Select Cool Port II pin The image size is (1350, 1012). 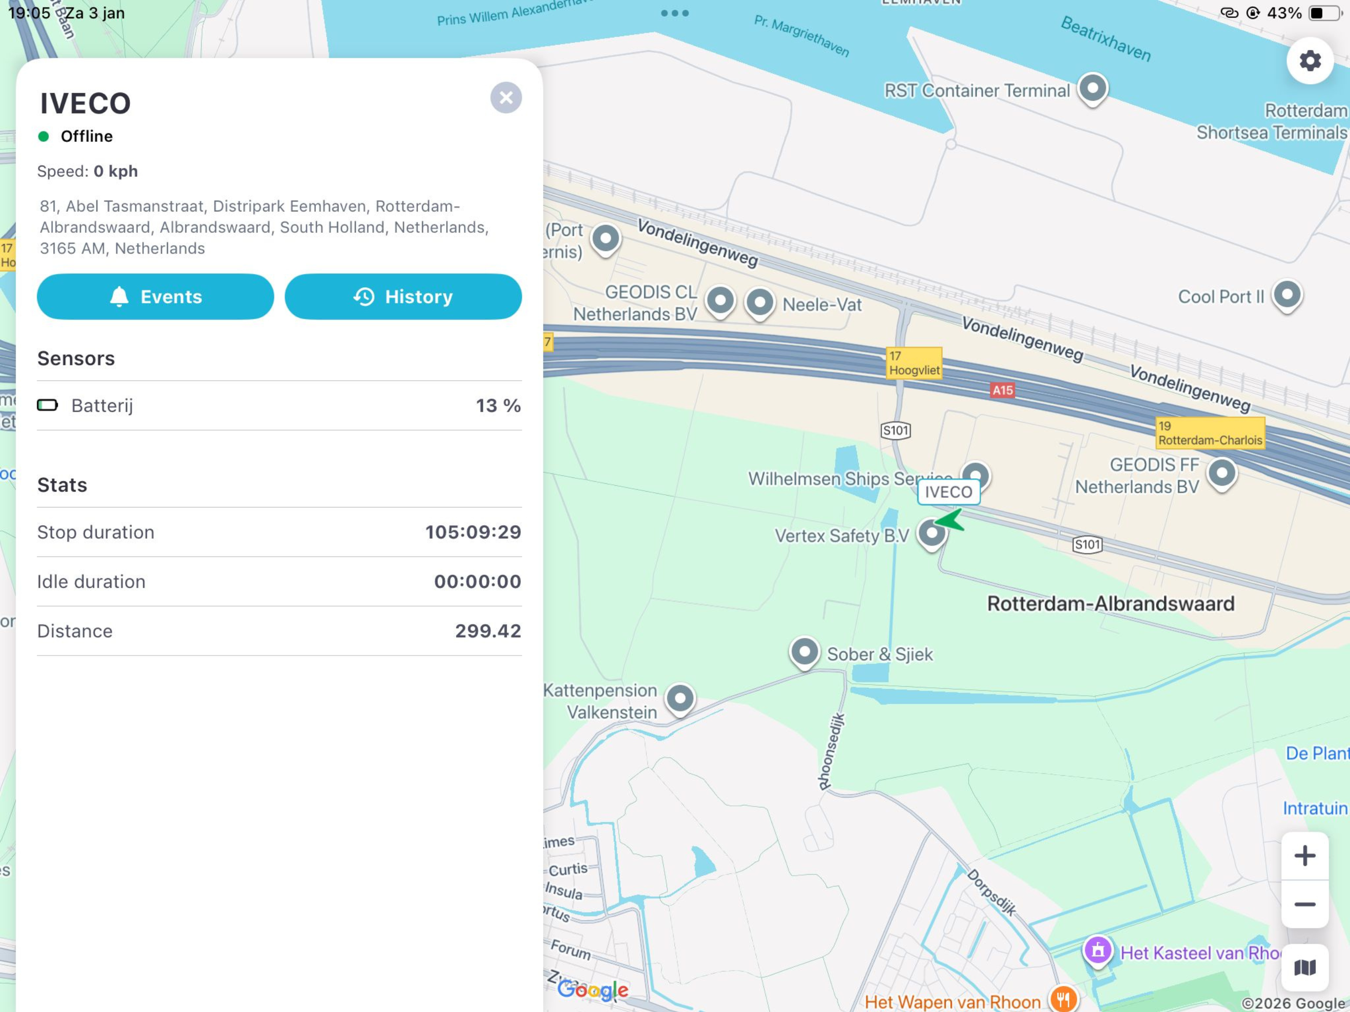(1287, 296)
